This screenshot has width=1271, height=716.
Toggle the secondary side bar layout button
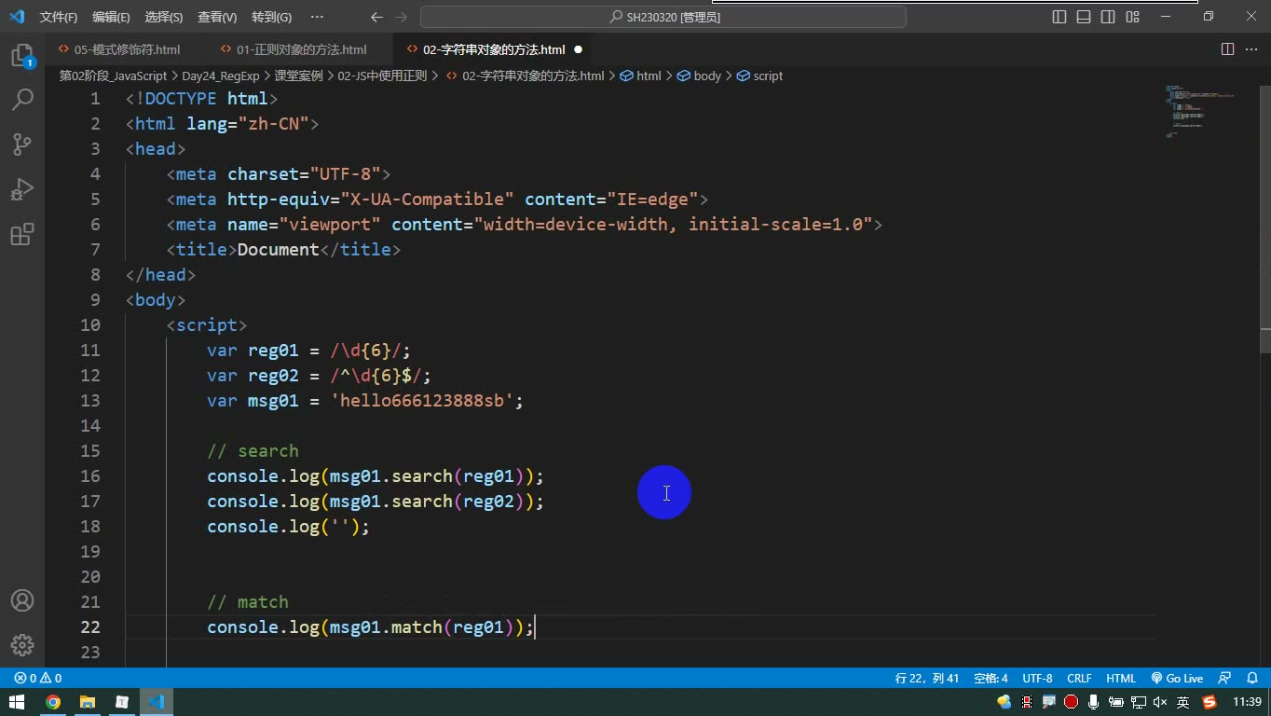1108,17
